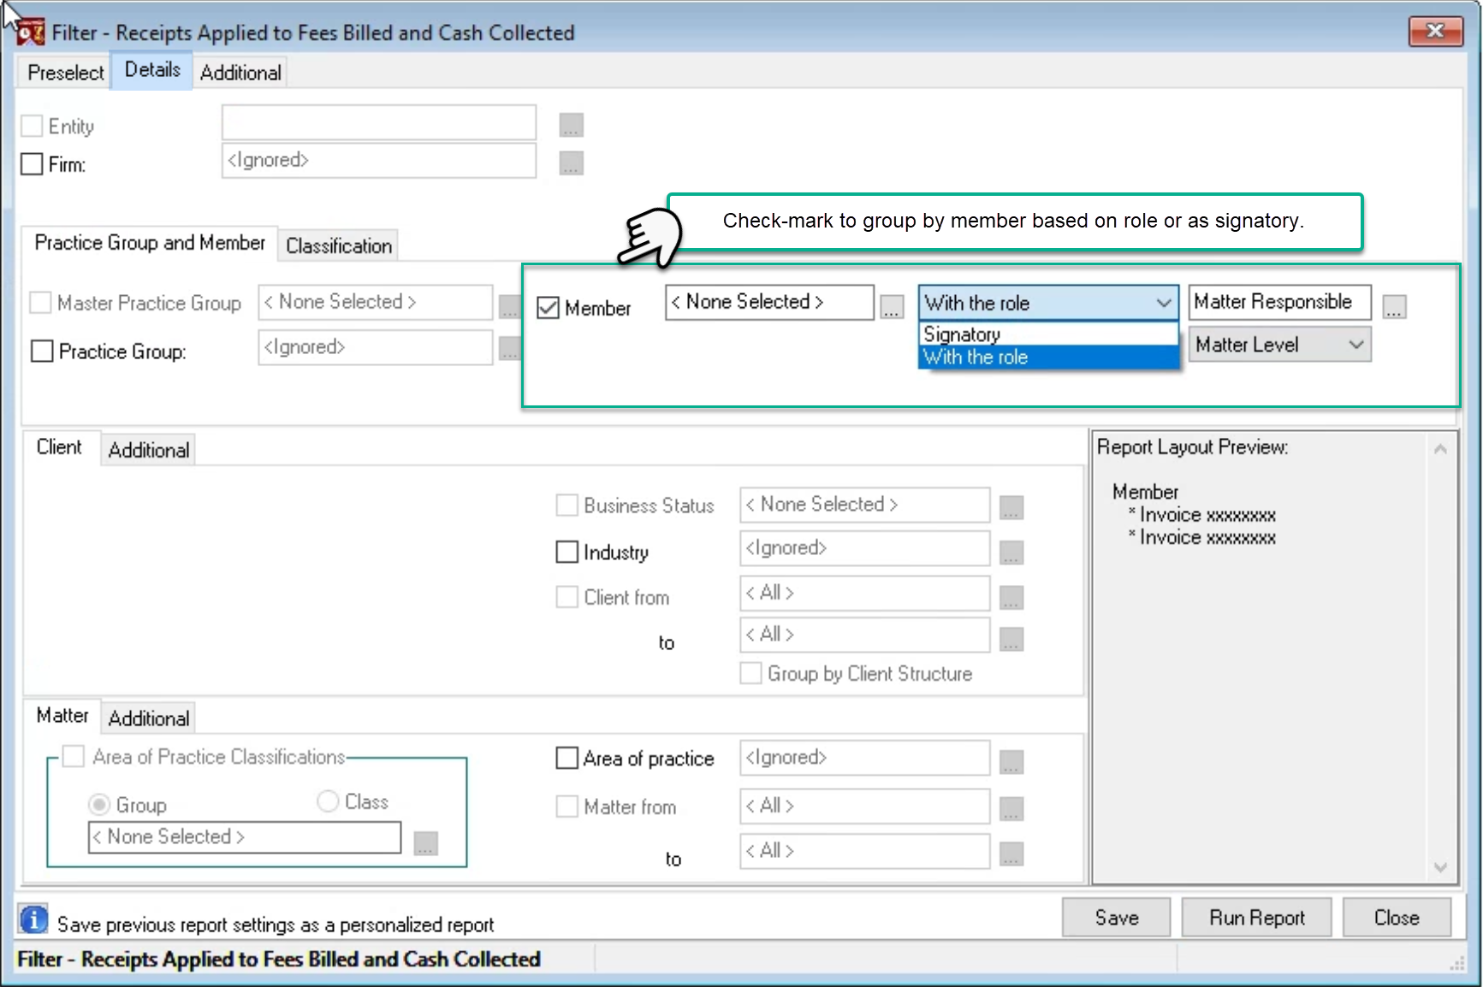The height and width of the screenshot is (987, 1483).
Task: Open the Classification tab
Action: point(339,245)
